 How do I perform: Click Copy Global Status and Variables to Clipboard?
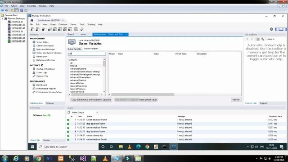(91, 100)
